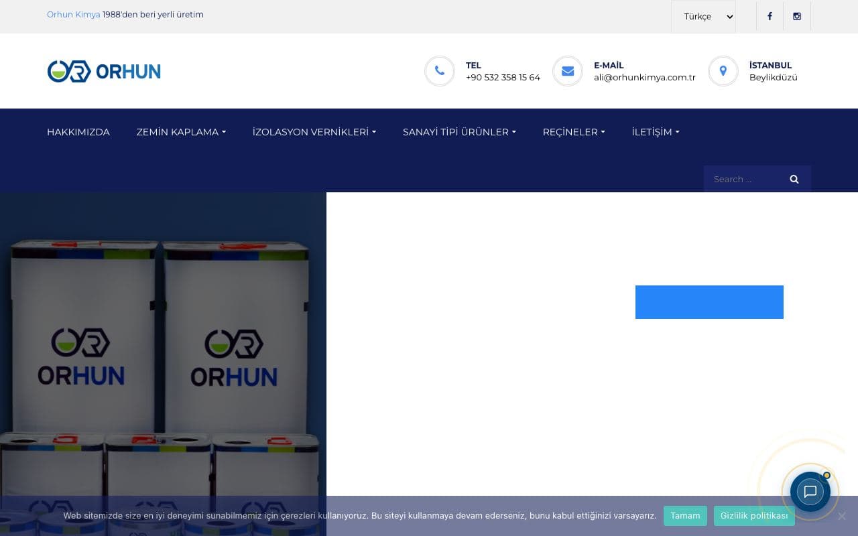Click the blue slider button
858x536 pixels.
coord(709,302)
